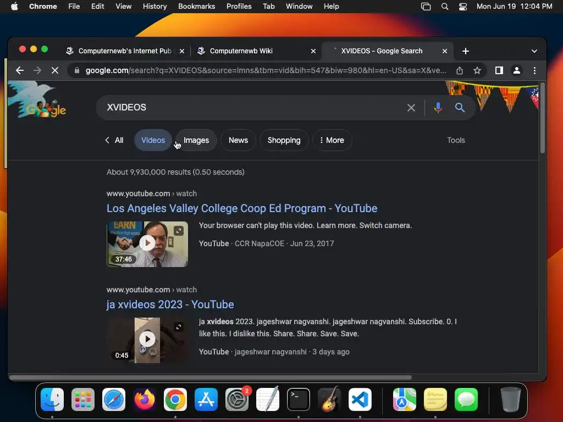Close the Computernewb's Internet Pub tab

click(181, 51)
